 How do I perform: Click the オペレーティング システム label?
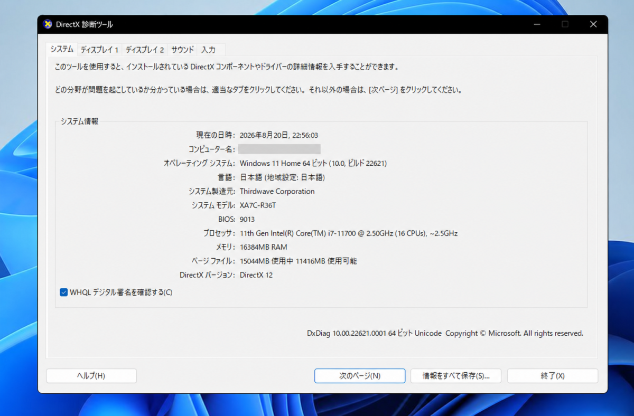[199, 163]
